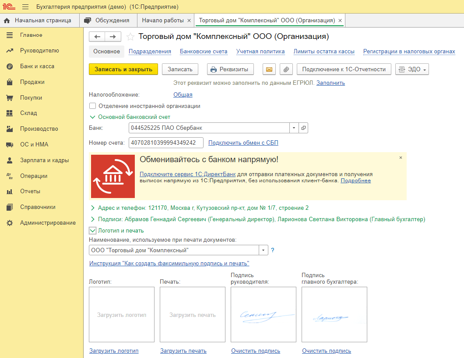Open the Банковские счета link tab
Image resolution: width=464 pixels, height=358 pixels.
pos(204,52)
